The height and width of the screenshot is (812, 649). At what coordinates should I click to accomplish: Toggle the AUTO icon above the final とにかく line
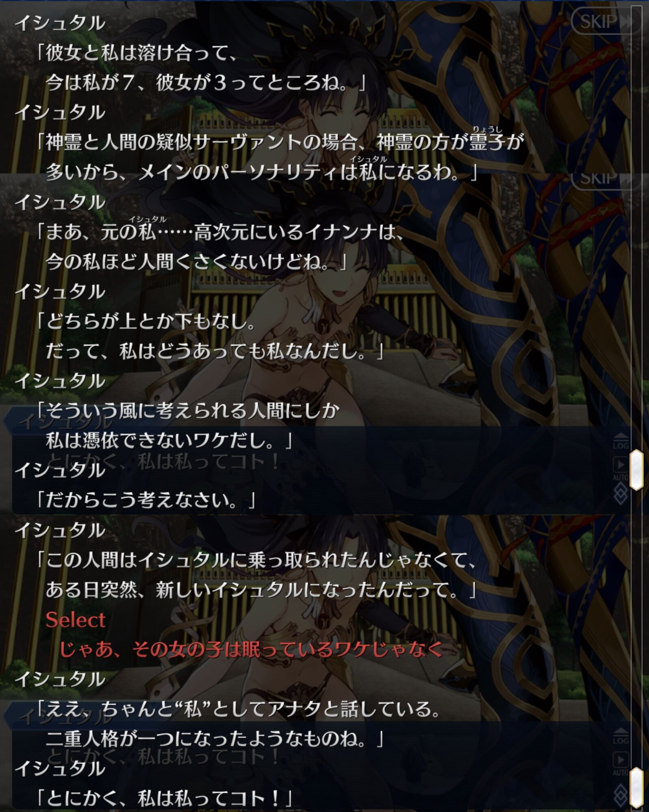[x=621, y=763]
